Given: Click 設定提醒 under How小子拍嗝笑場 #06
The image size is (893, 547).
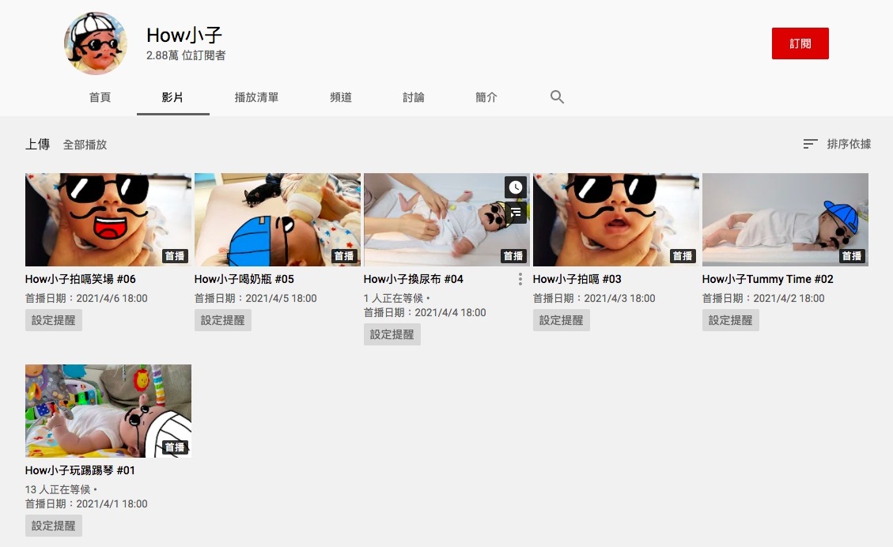Looking at the screenshot, I should (x=53, y=320).
